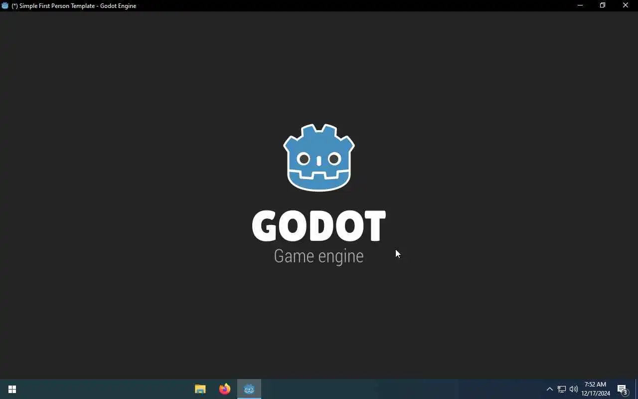Click the Godot icon in the title bar
The image size is (638, 399).
5,5
